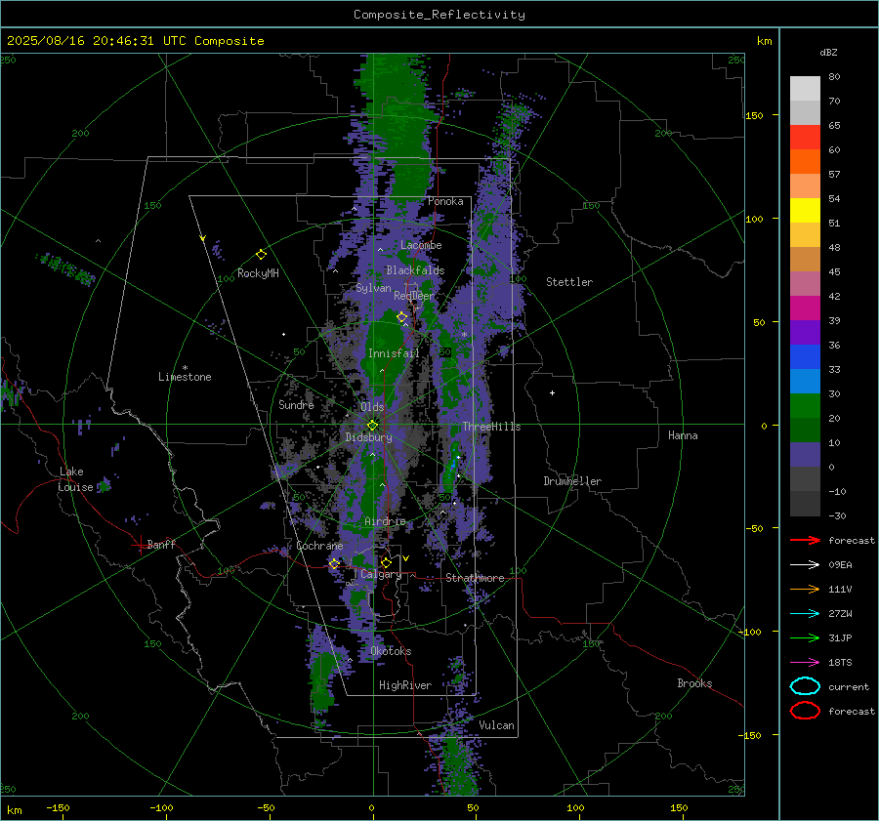Viewport: 879px width, 821px height.
Task: Select the green 31JP arrow icon
Action: click(805, 637)
